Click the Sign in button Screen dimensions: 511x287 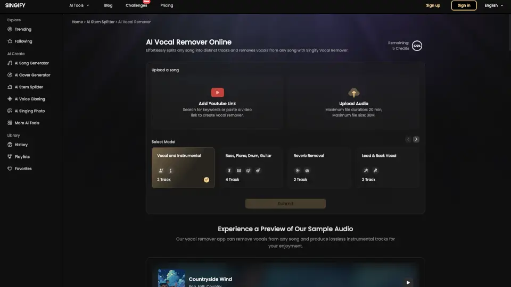click(464, 5)
